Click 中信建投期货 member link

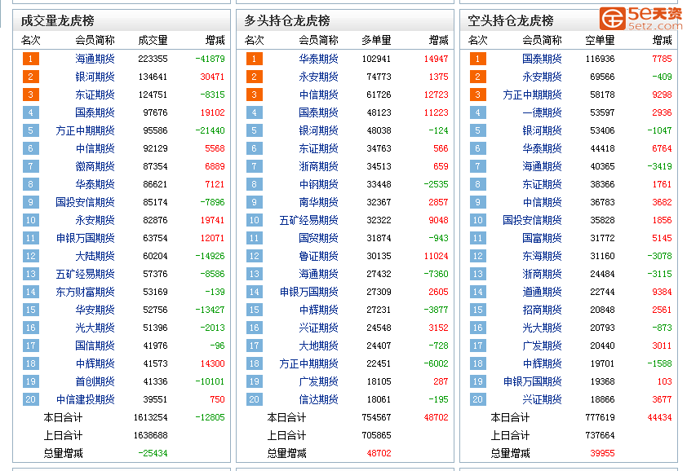click(x=85, y=399)
